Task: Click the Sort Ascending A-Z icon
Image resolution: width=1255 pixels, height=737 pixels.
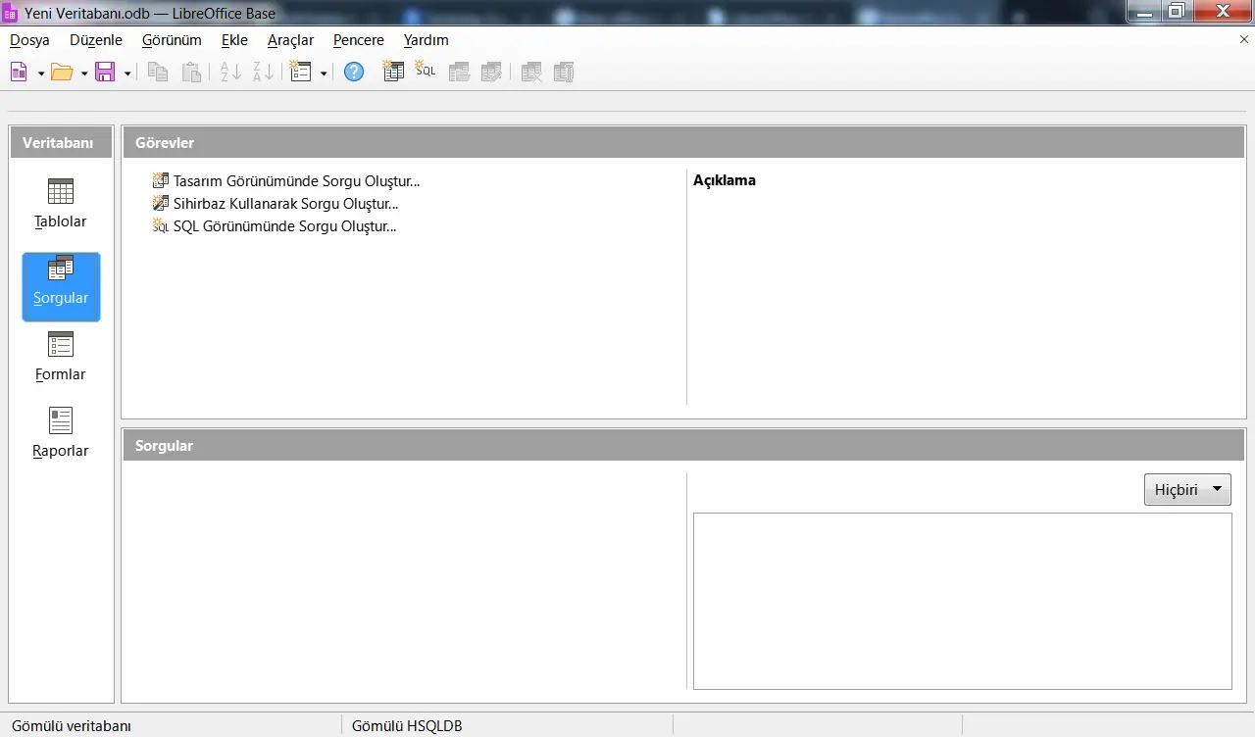Action: (230, 72)
